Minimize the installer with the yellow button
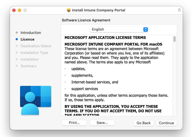191x137 pixels. tap(19, 10)
